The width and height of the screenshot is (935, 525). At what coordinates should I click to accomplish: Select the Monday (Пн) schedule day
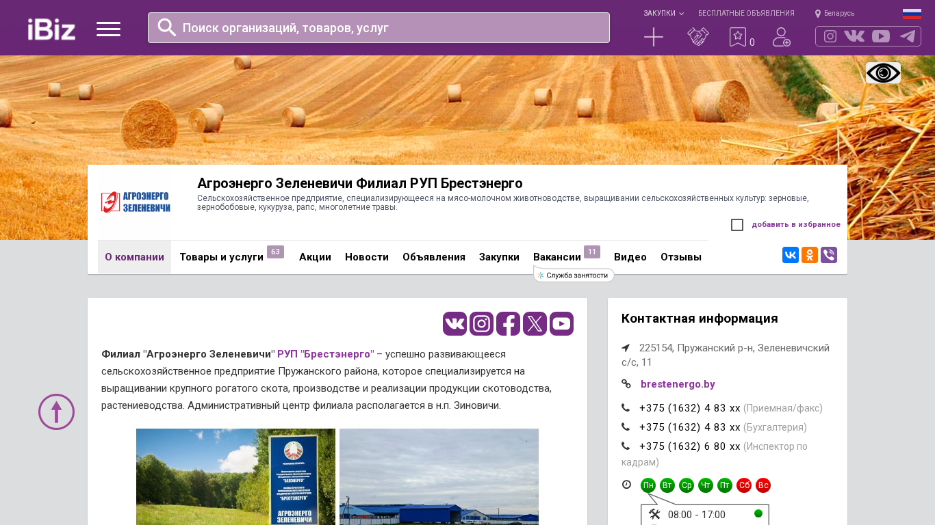tap(648, 485)
